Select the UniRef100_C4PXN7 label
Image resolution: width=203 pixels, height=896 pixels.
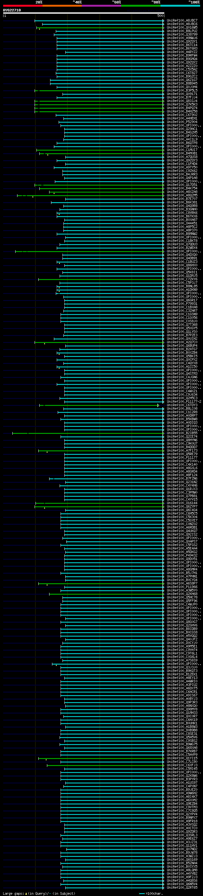[x=182, y=786]
